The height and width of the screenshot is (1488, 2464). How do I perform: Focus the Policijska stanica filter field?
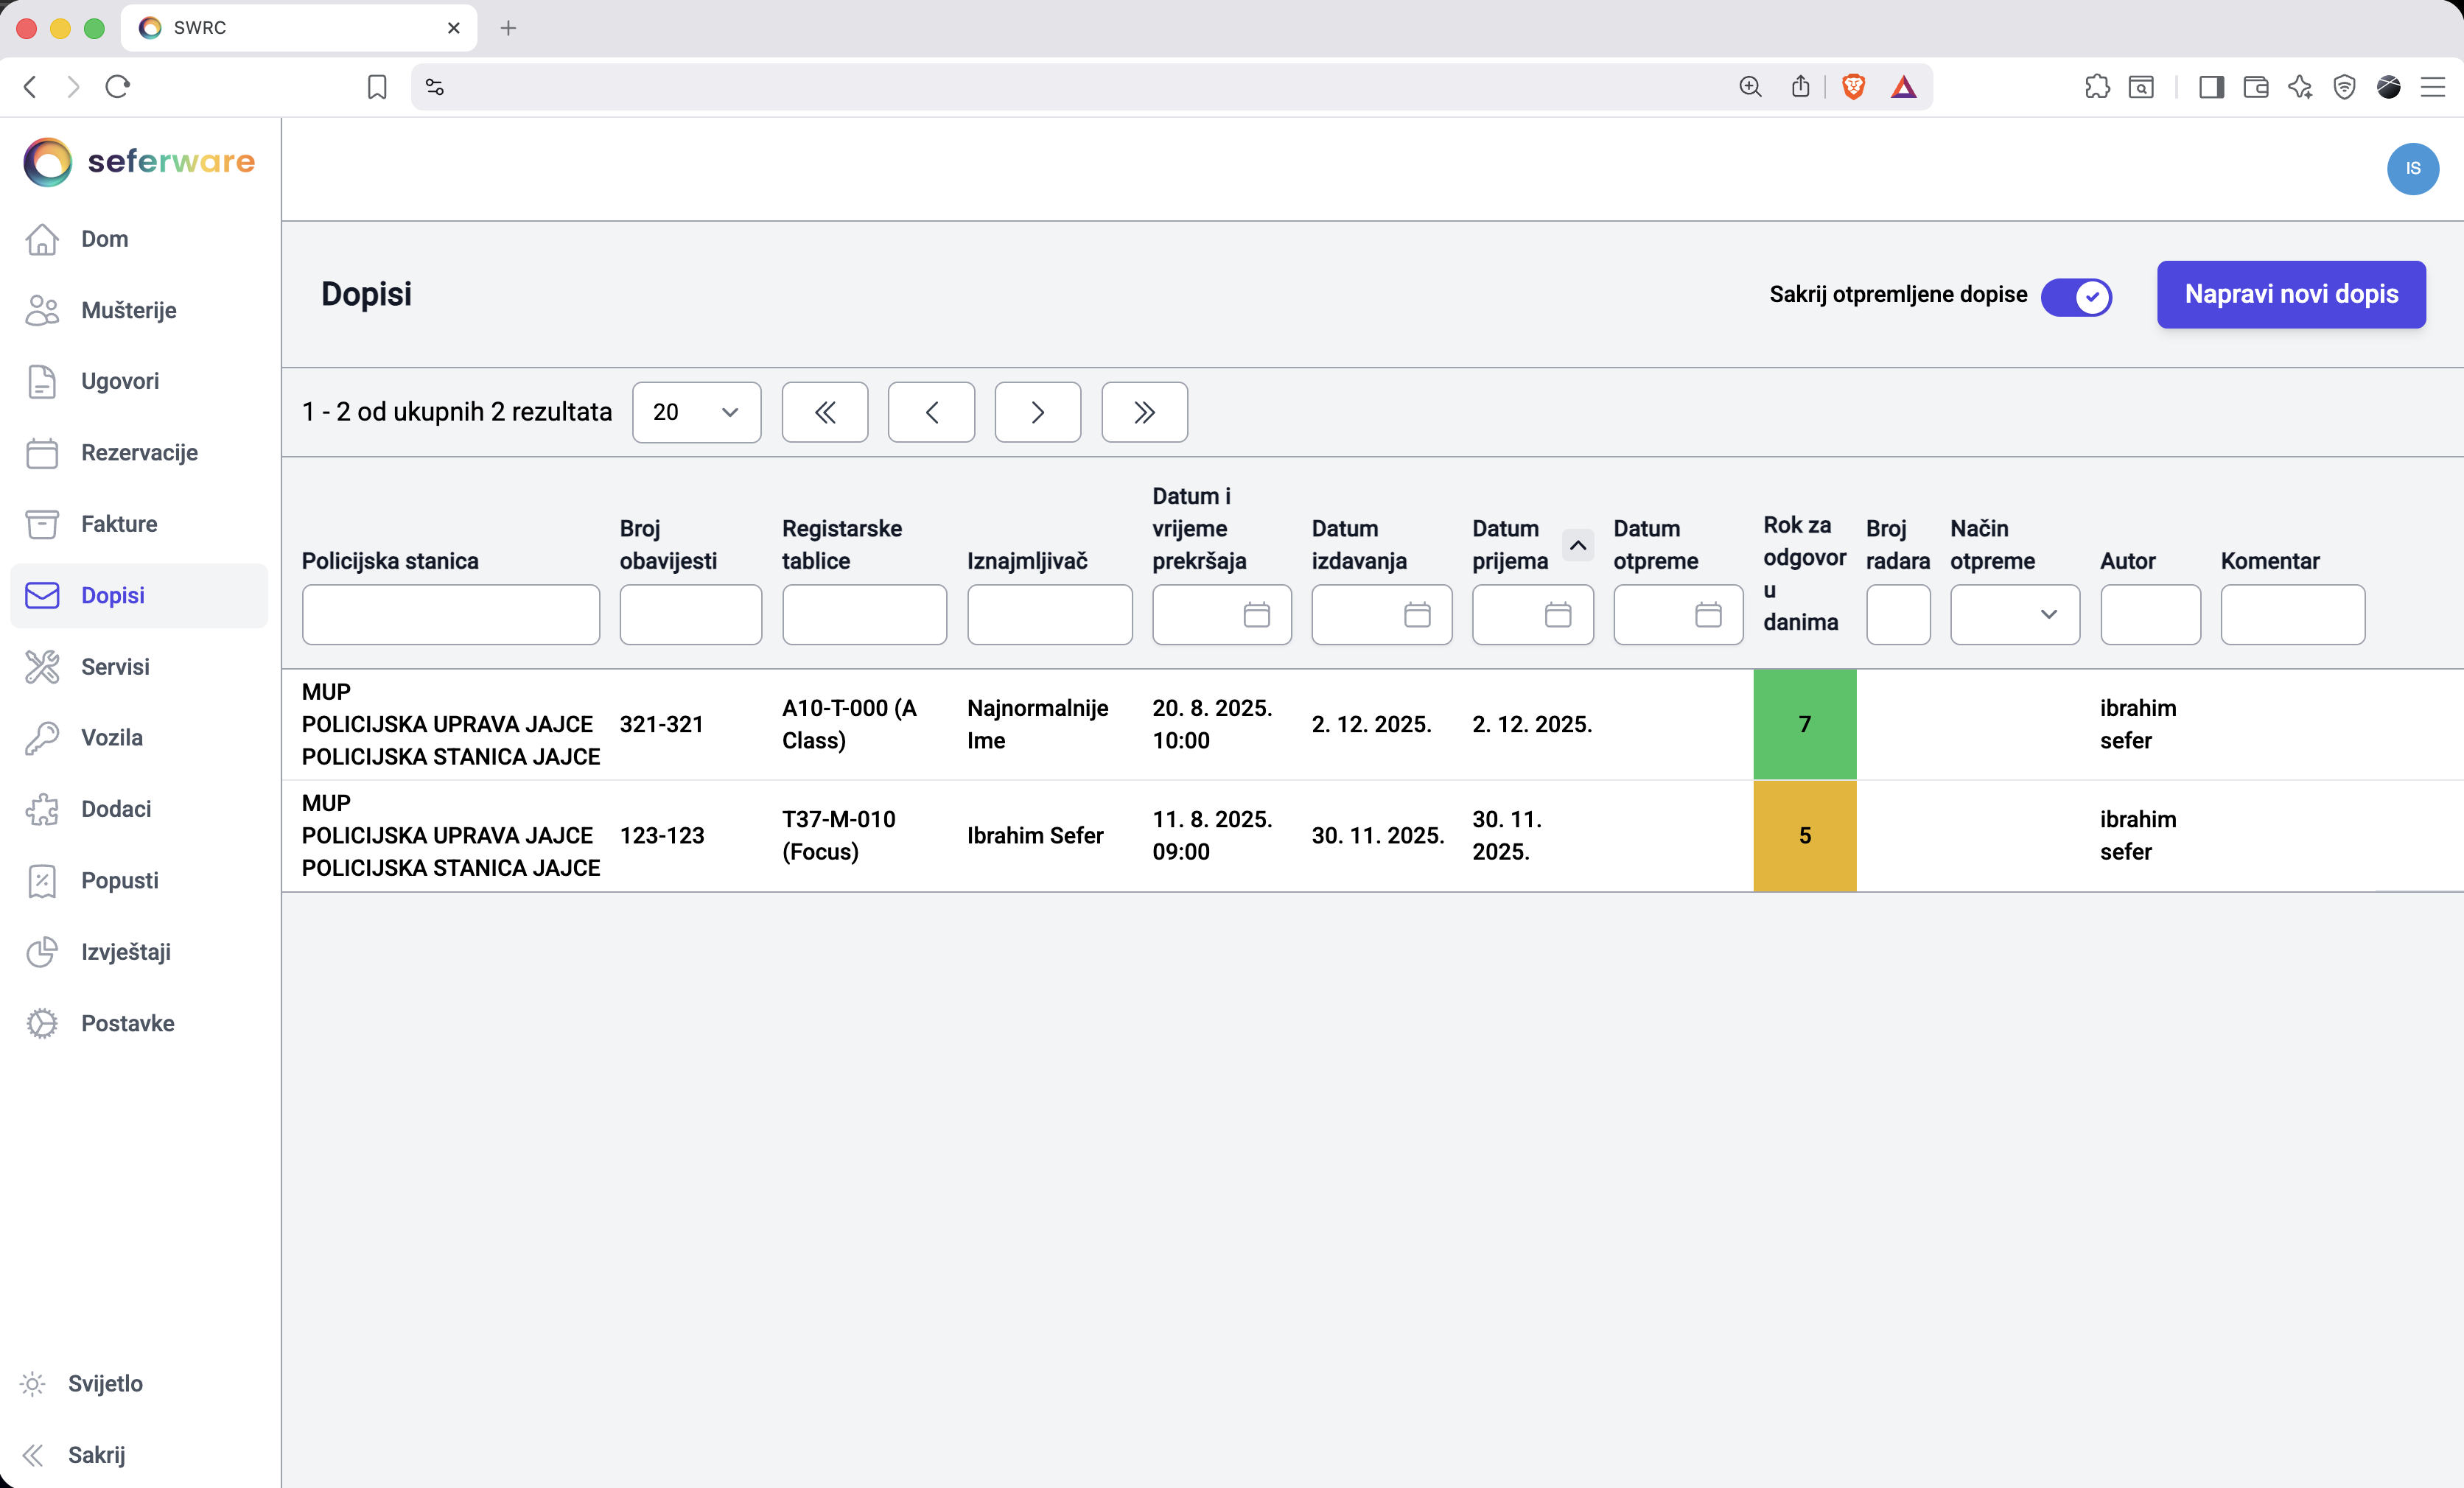[x=450, y=614]
